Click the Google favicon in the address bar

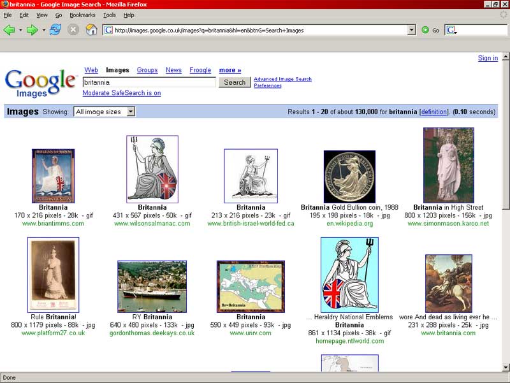pyautogui.click(x=108, y=30)
